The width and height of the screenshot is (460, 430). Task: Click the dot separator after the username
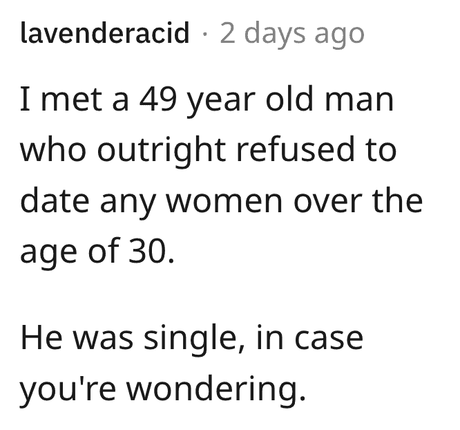pos(205,34)
